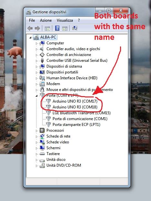Select Arduino UNO R3 (COM17)
Screen dimensions: 151x201
pos(75,101)
